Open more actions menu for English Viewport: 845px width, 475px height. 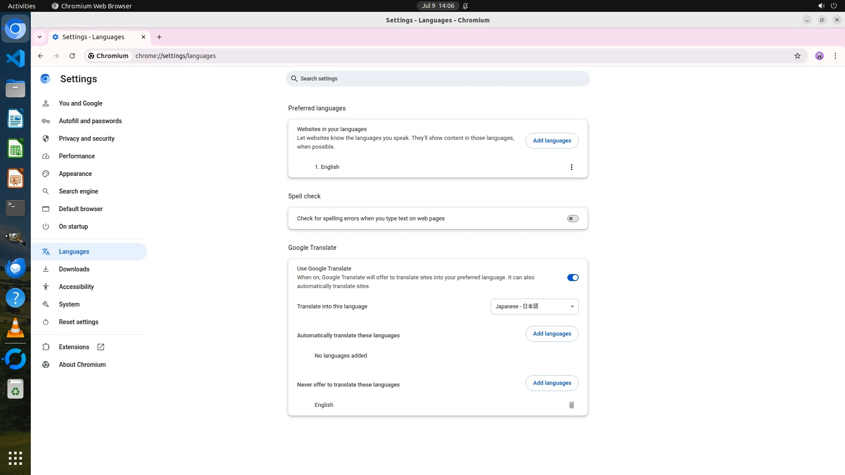click(x=571, y=167)
